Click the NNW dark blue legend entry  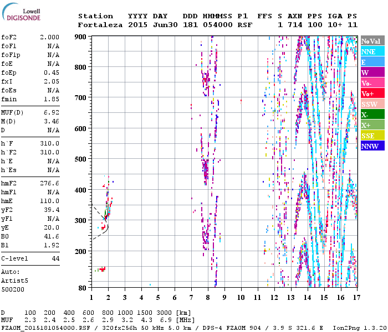[371, 146]
